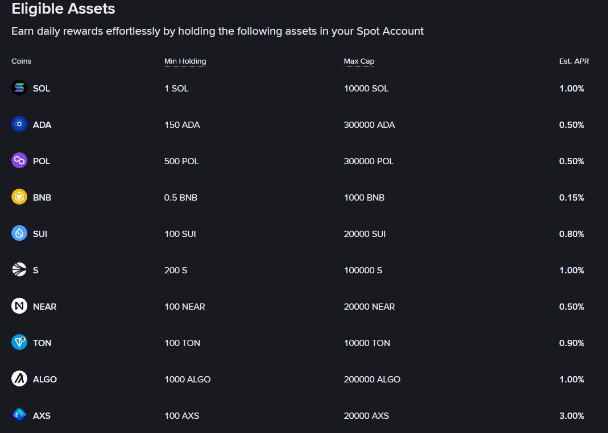Click the blue SUI droplet icon

19,234
